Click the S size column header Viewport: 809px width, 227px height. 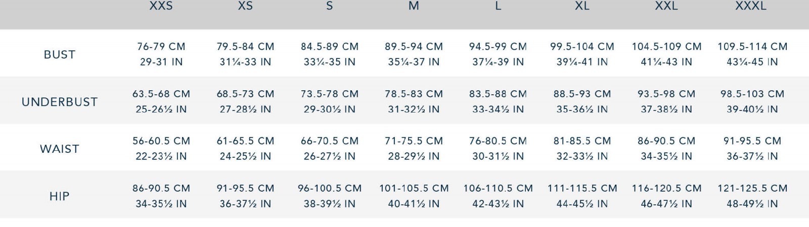click(x=330, y=6)
